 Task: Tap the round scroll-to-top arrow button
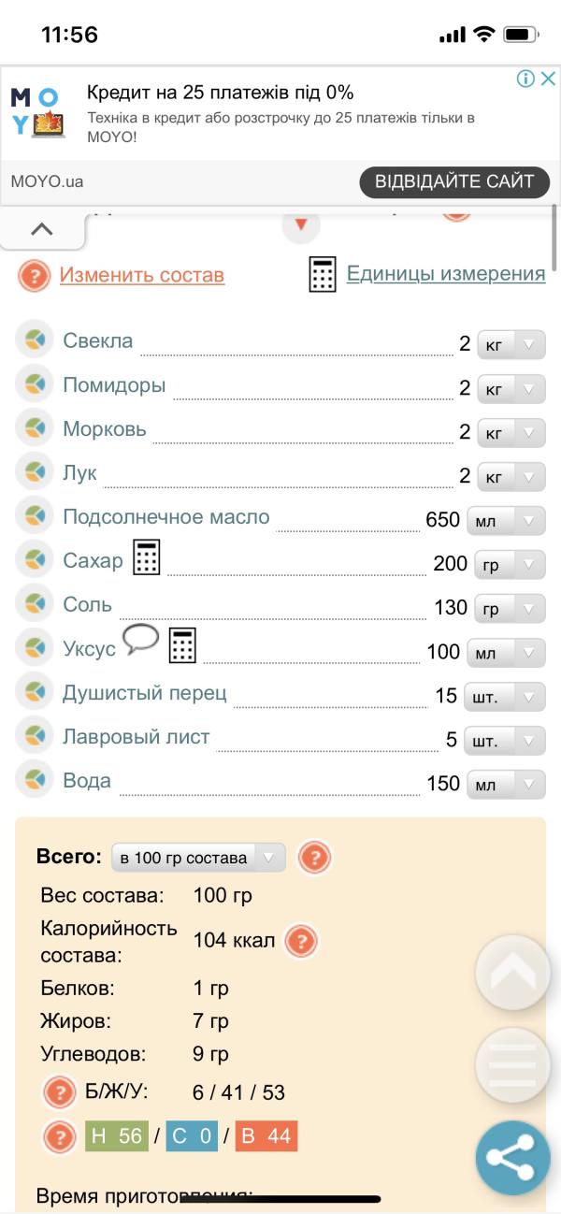coord(512,973)
